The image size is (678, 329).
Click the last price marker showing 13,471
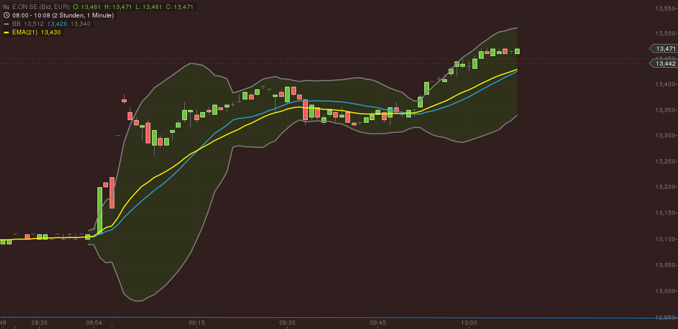point(663,48)
